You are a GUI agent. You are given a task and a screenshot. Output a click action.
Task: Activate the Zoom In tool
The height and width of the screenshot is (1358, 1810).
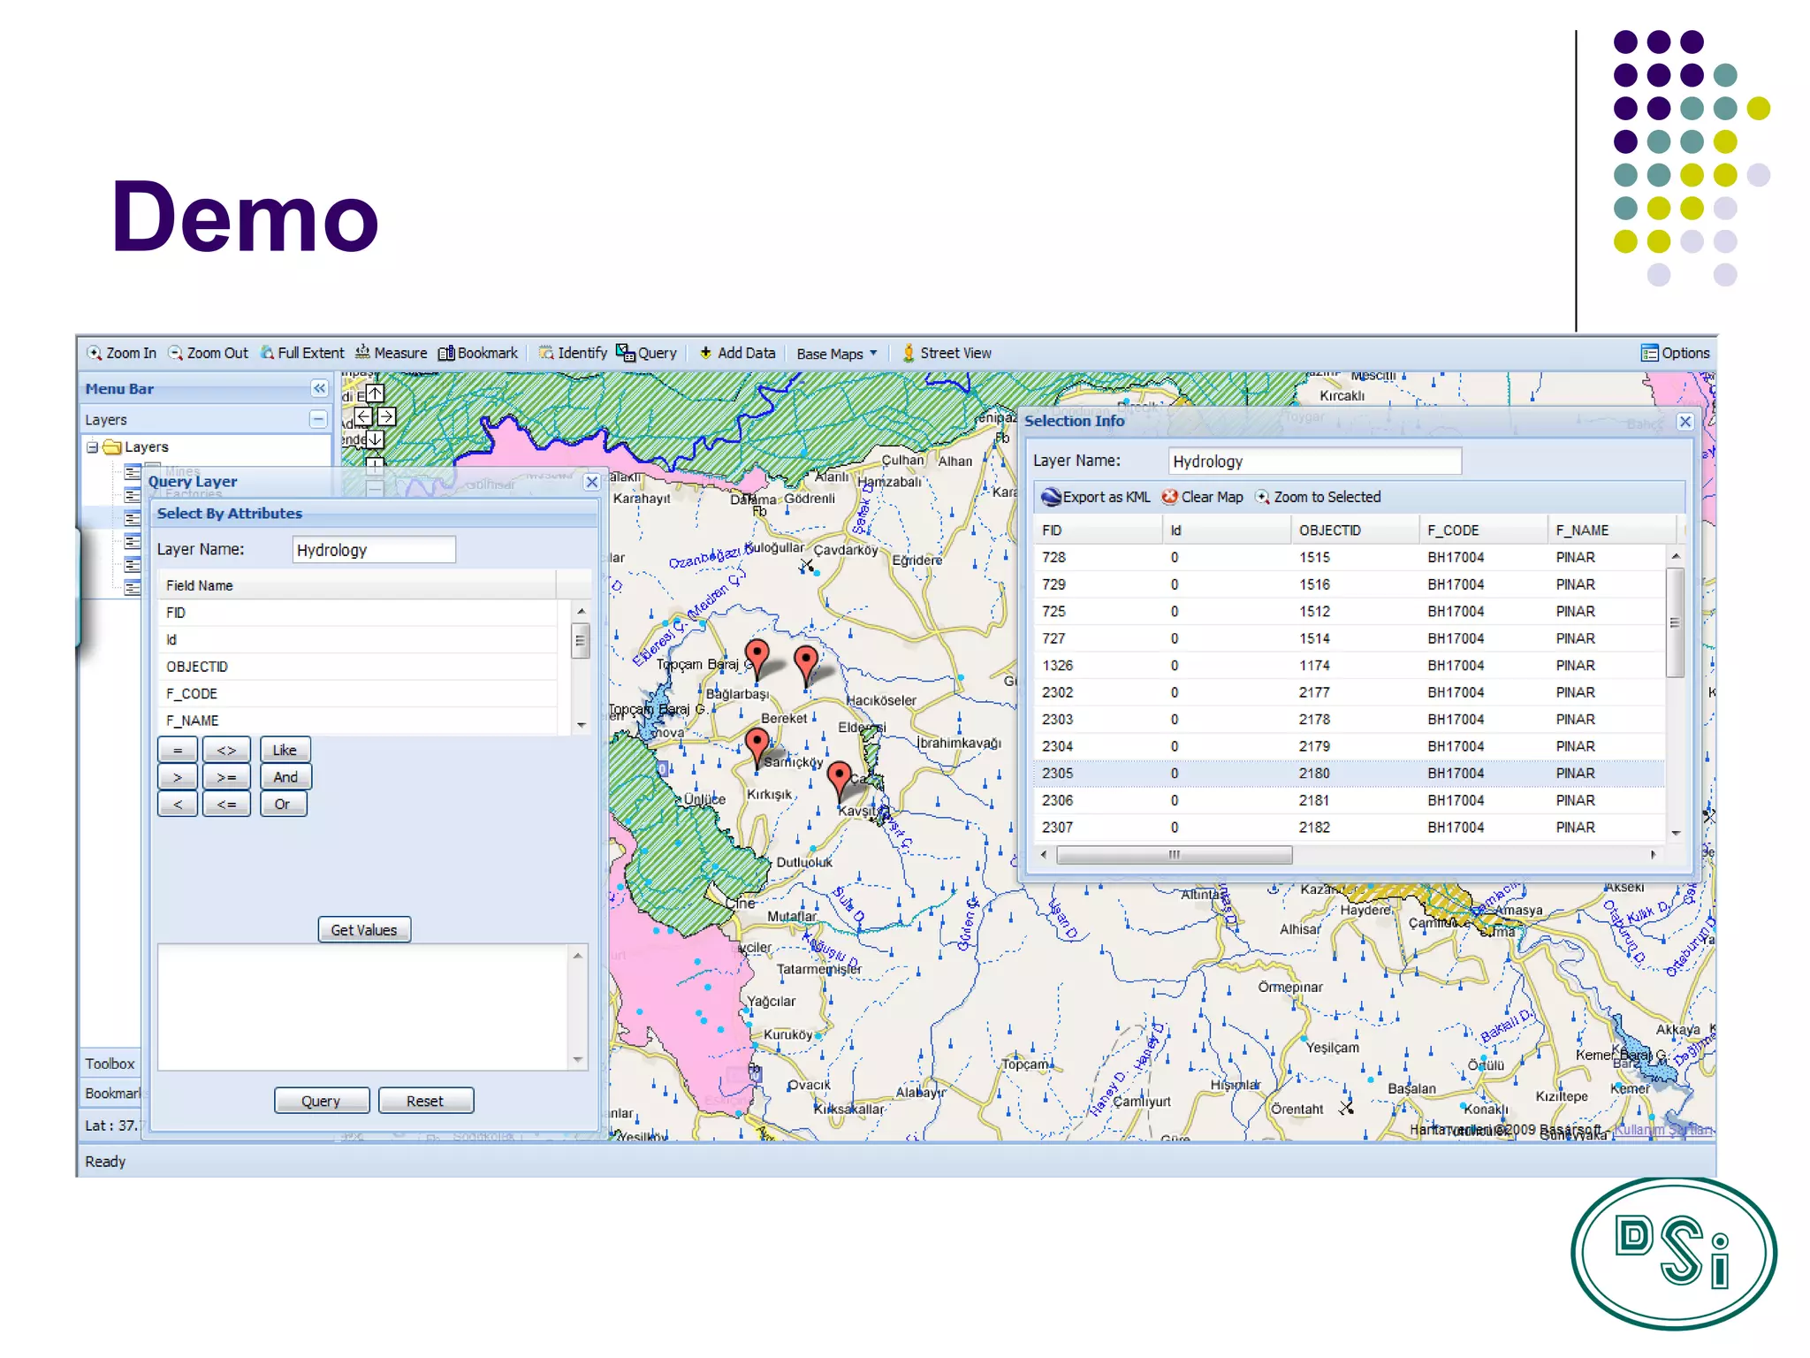(x=122, y=353)
